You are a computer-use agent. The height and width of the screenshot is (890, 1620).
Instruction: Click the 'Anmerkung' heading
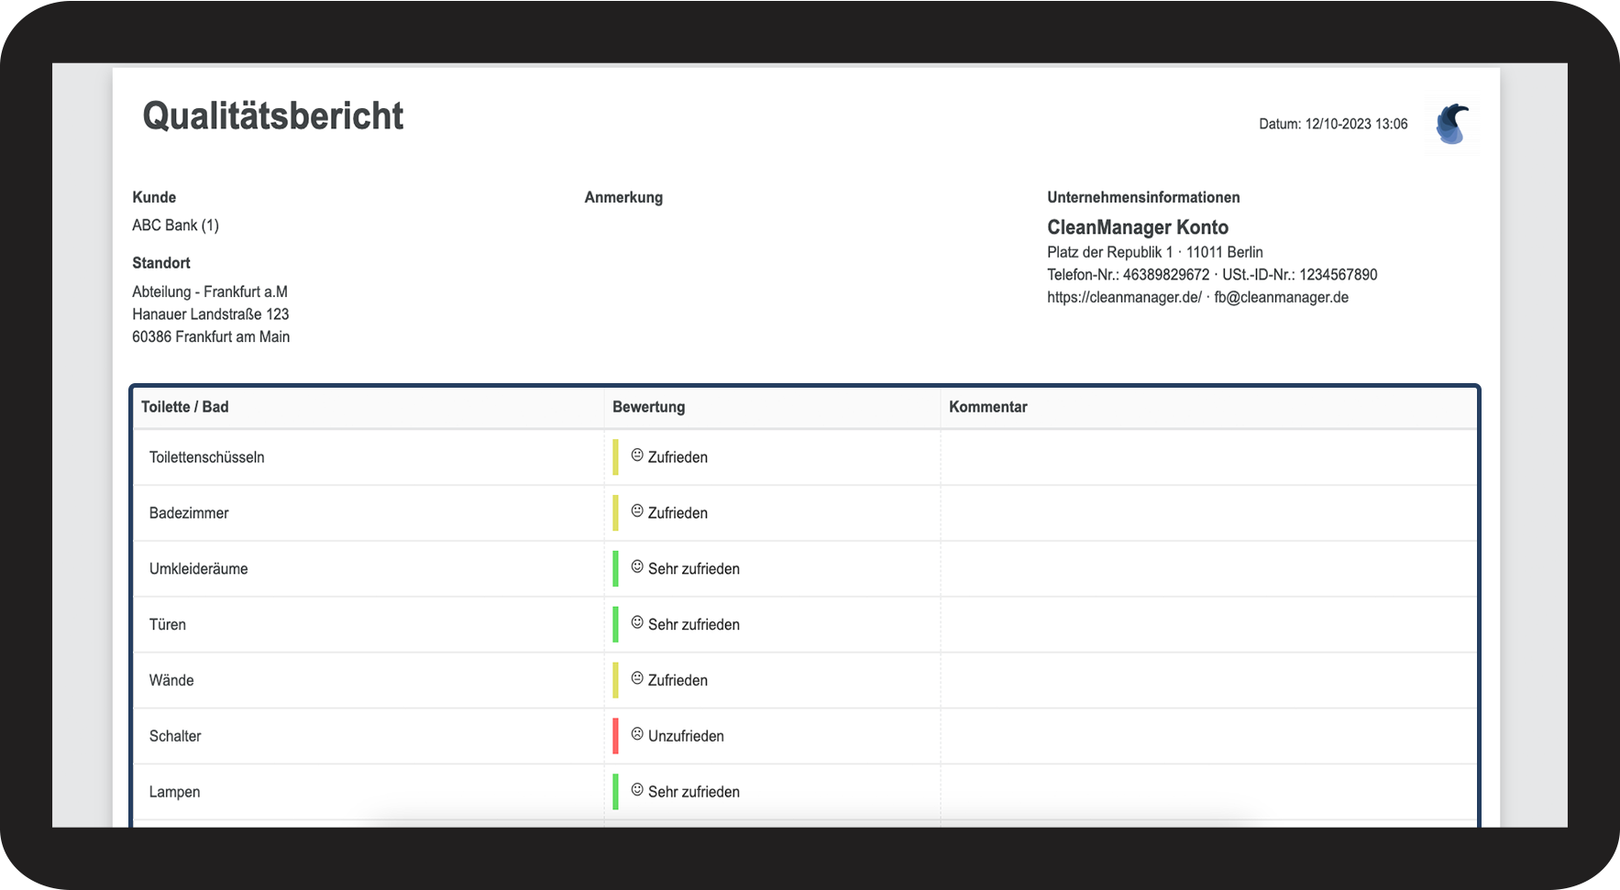pyautogui.click(x=623, y=197)
